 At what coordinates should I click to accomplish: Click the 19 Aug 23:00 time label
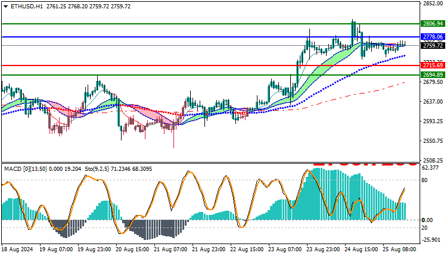click(x=94, y=249)
